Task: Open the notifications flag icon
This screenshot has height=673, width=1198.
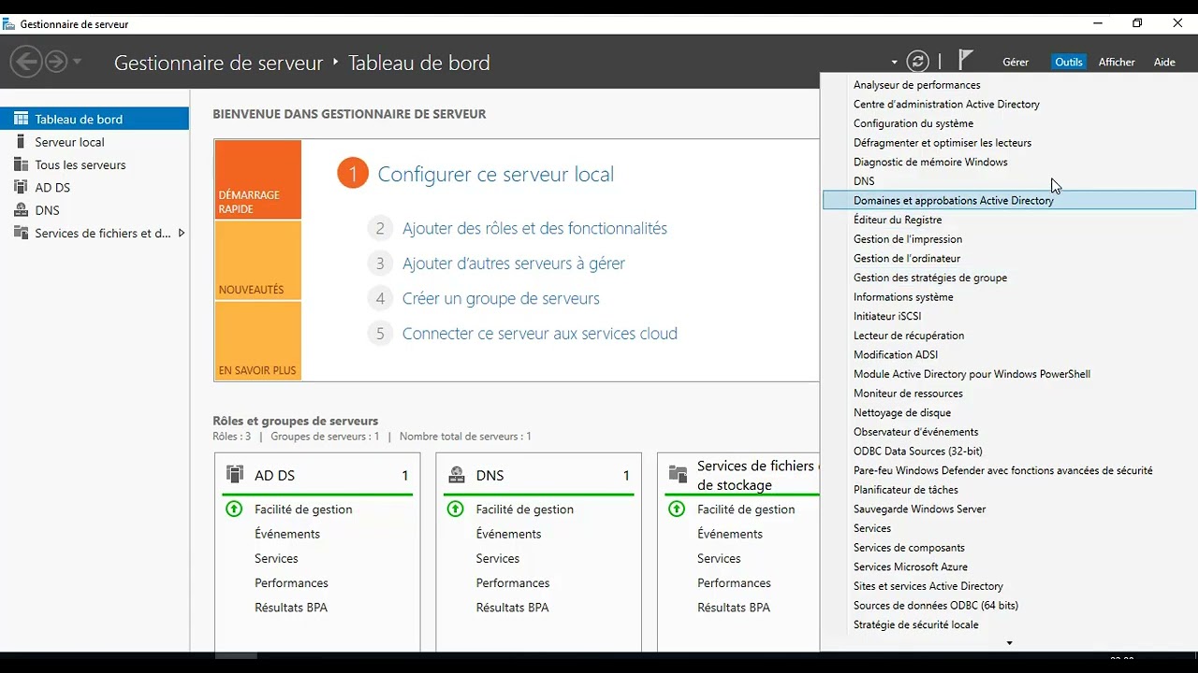Action: click(x=966, y=61)
